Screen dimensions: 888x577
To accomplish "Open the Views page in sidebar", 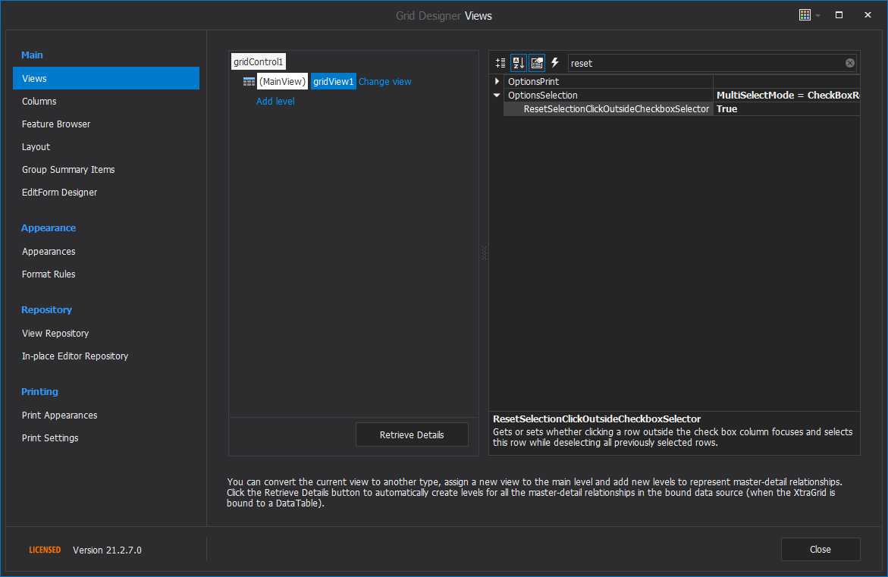I will (x=106, y=78).
